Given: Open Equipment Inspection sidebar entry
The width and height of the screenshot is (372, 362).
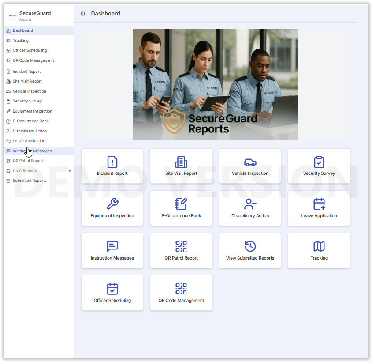Looking at the screenshot, I should coord(39,111).
